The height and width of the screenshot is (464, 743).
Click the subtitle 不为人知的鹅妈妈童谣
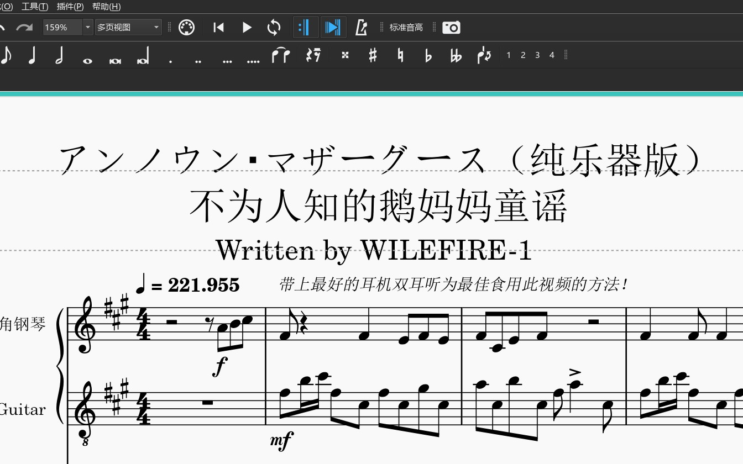[x=379, y=206]
